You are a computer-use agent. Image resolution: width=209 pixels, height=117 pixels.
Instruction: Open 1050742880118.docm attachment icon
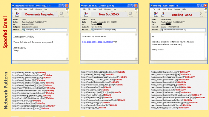coord(162,30)
